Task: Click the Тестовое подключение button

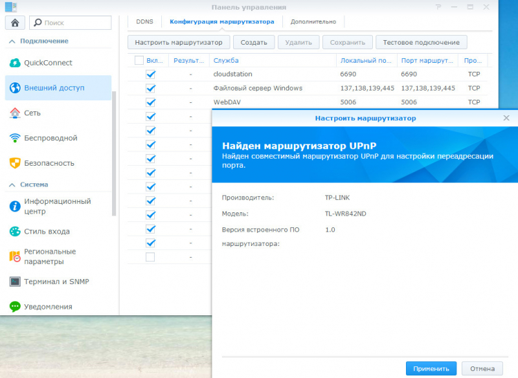Action: click(x=421, y=42)
